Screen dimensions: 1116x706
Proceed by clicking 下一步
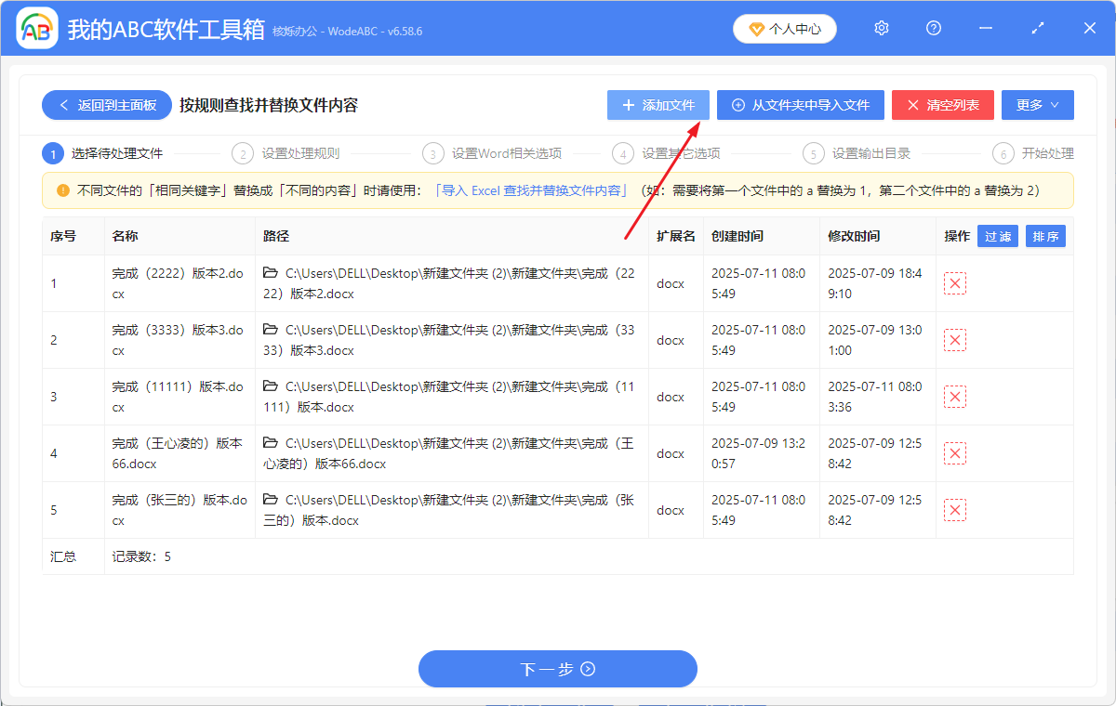pos(557,668)
